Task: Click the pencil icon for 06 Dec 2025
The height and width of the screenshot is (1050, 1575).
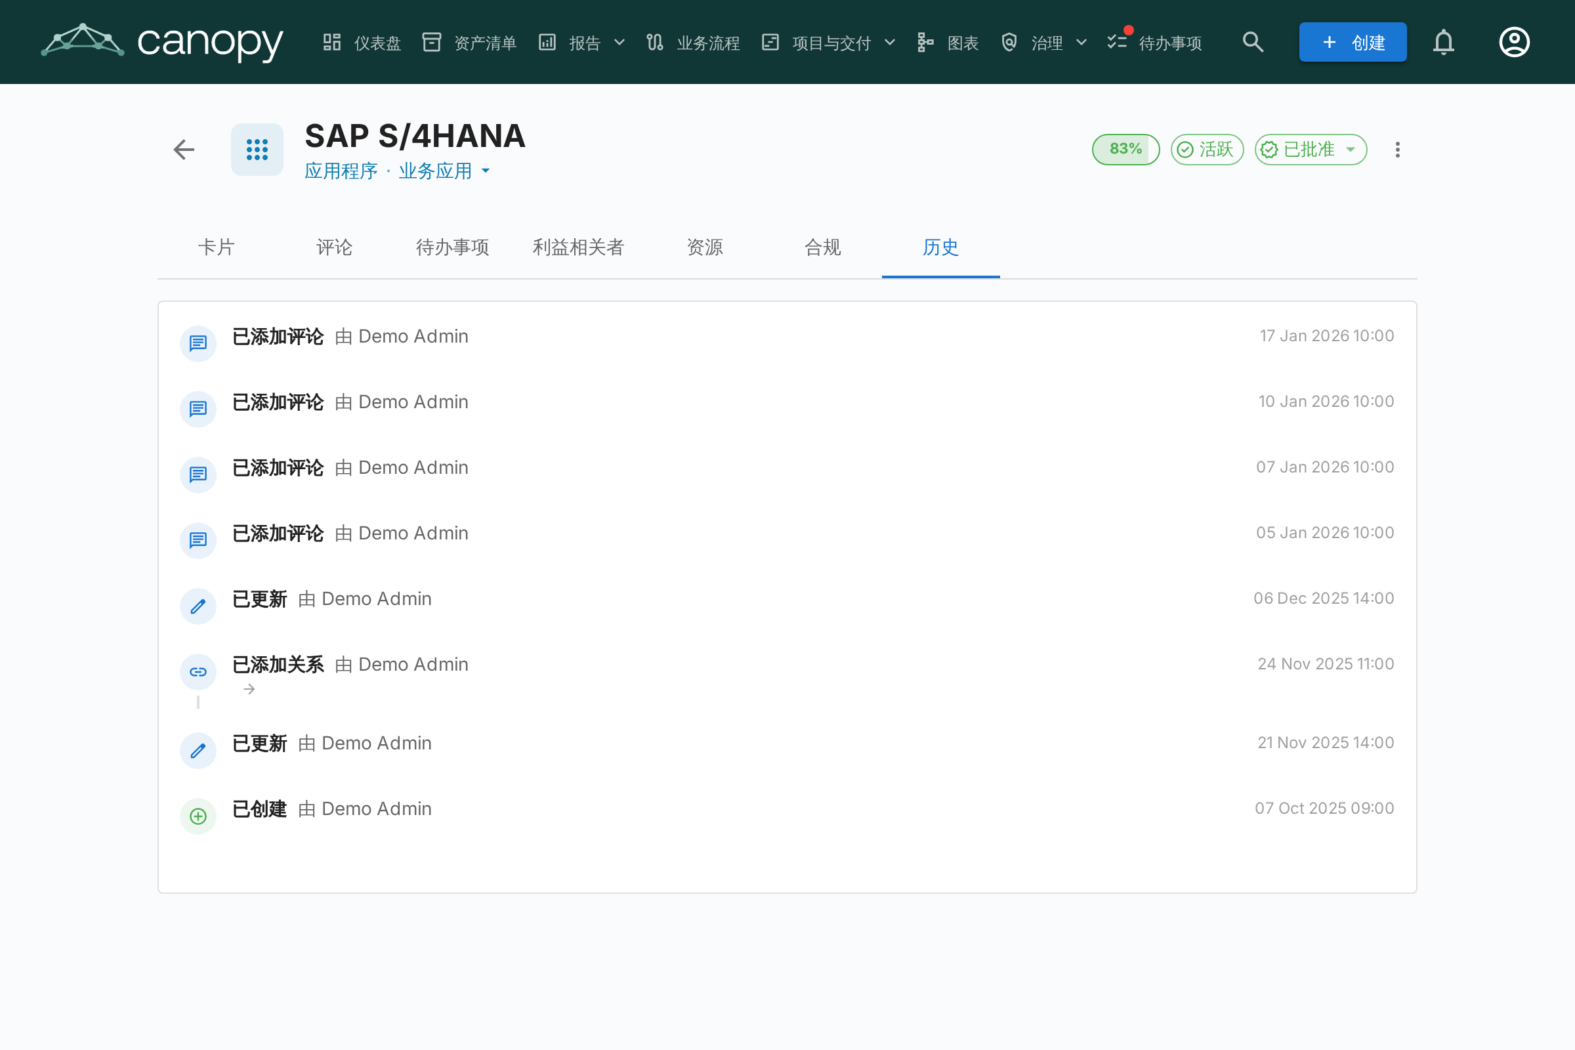Action: [x=198, y=606]
